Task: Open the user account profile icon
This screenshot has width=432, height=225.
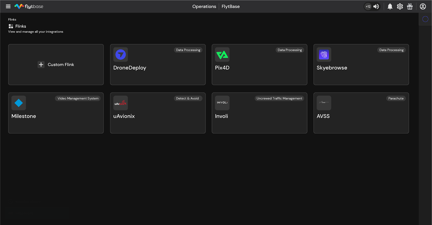Action: 423,6
